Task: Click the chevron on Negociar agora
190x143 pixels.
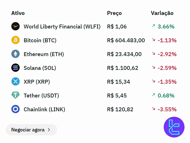Action: pyautogui.click(x=49, y=130)
